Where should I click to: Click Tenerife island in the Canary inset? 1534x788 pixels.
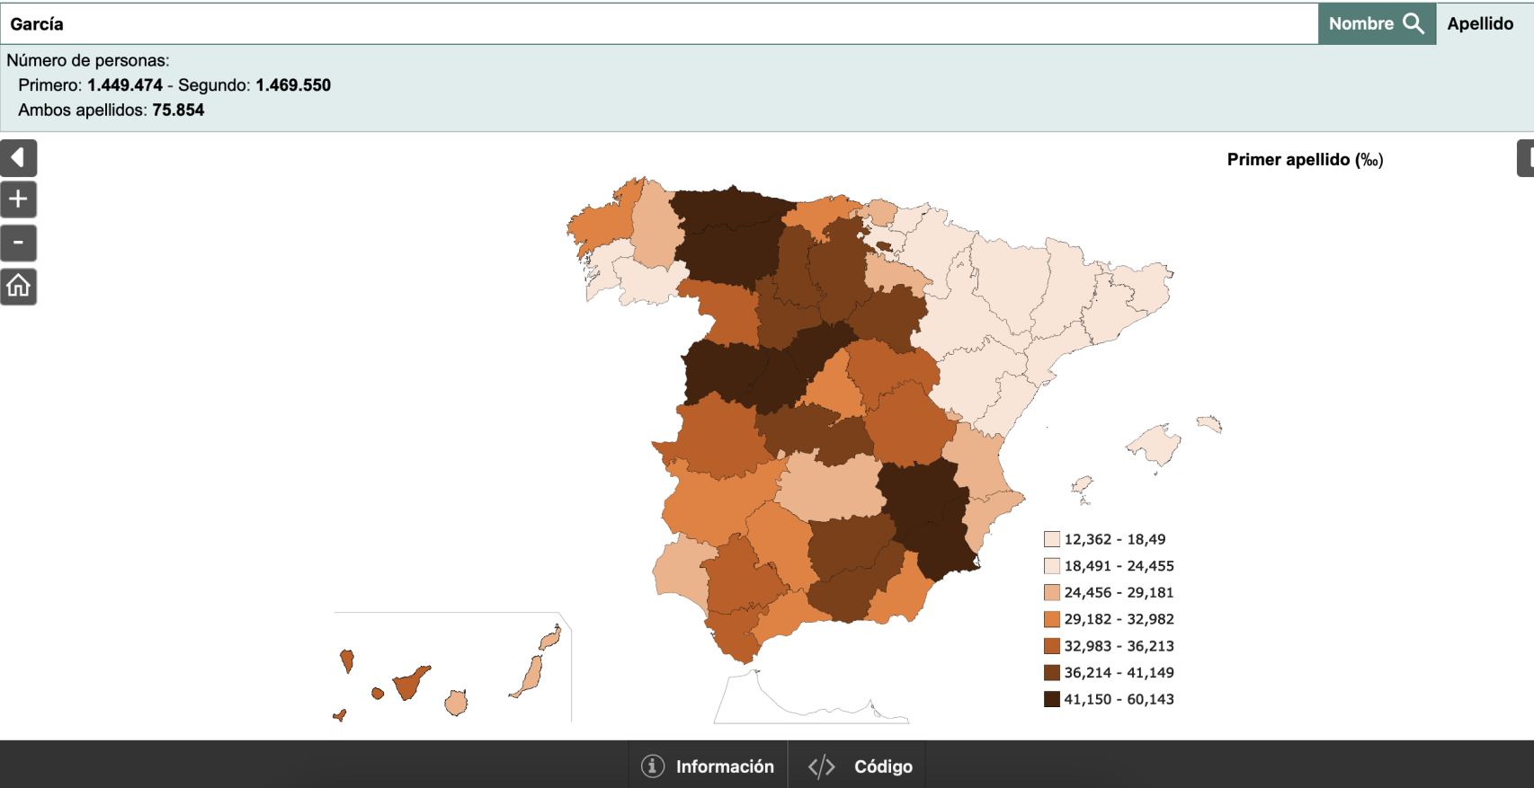pyautogui.click(x=409, y=683)
